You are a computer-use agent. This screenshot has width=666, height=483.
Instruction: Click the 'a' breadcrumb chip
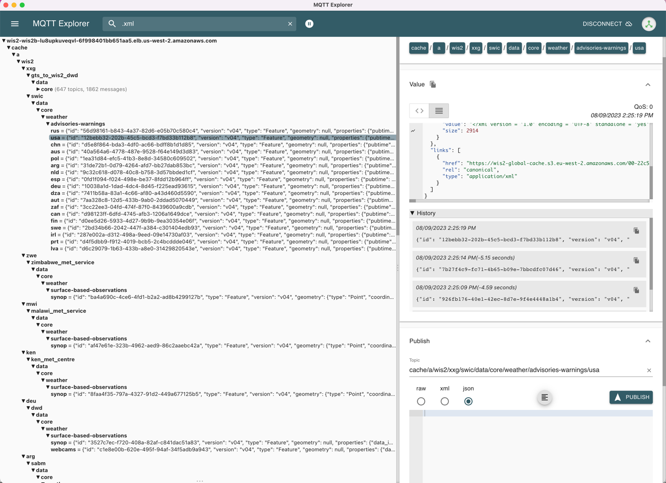click(439, 48)
